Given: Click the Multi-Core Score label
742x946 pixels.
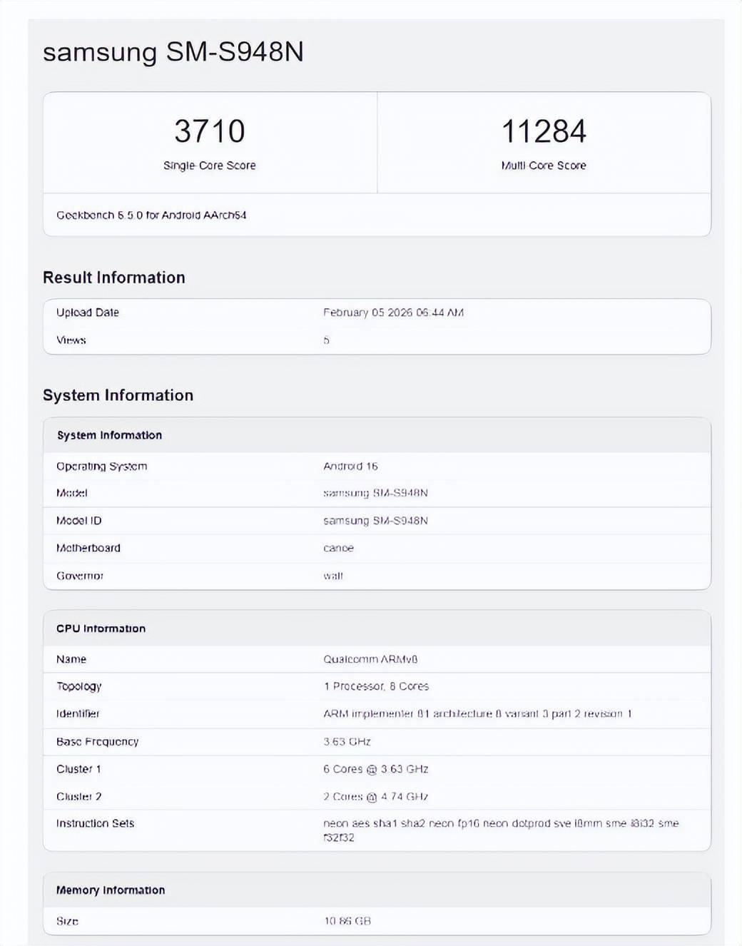Looking at the screenshot, I should 544,166.
